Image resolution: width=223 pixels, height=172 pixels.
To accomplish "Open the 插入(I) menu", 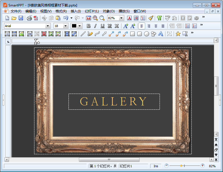I will pyautogui.click(x=76, y=11).
